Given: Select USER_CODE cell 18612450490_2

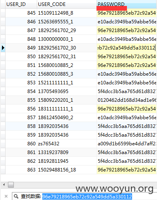Looking at the screenshot, I should coord(67,118).
